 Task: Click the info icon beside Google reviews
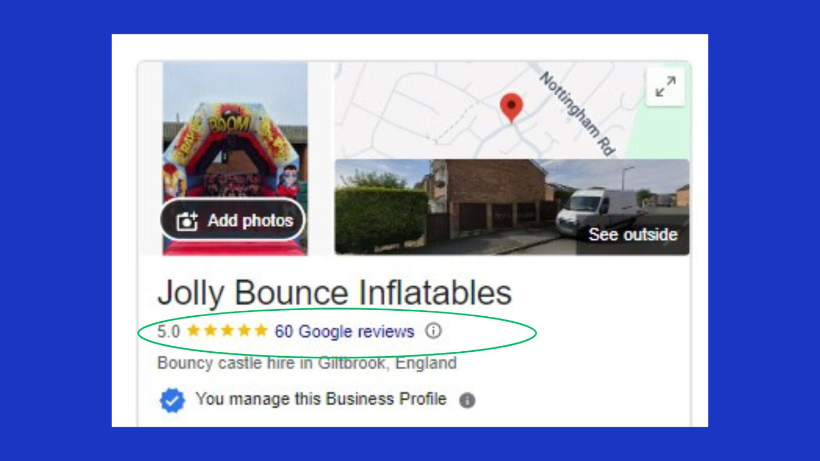[433, 331]
